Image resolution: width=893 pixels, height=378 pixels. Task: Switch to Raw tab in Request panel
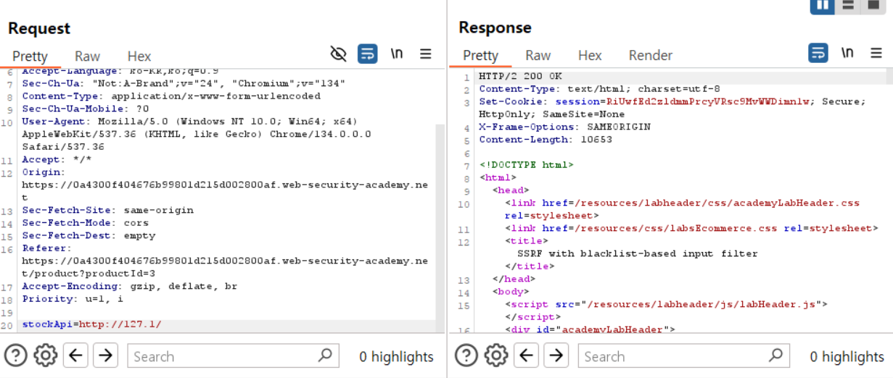87,56
